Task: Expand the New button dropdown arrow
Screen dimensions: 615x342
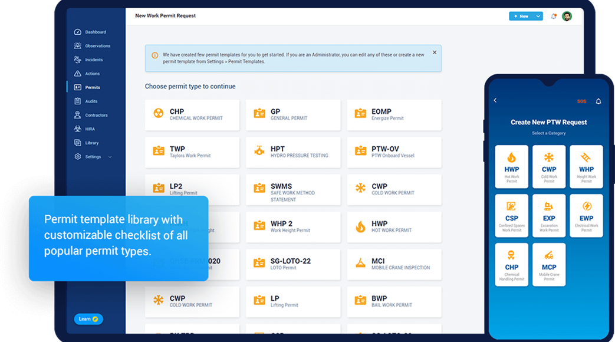Action: (538, 17)
